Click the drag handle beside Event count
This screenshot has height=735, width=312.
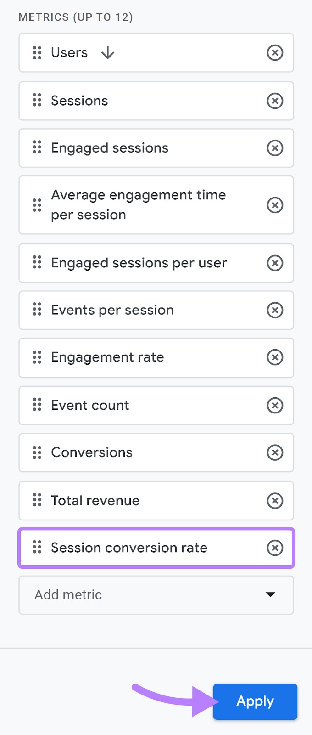(x=37, y=405)
